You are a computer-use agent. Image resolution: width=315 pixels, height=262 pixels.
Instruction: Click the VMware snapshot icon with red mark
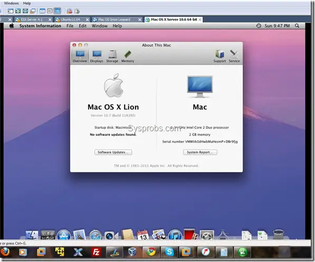click(x=69, y=11)
